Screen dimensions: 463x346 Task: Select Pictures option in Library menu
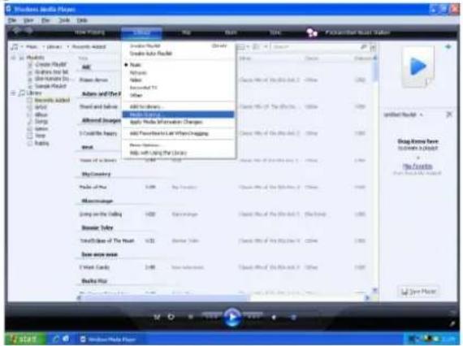click(138, 72)
